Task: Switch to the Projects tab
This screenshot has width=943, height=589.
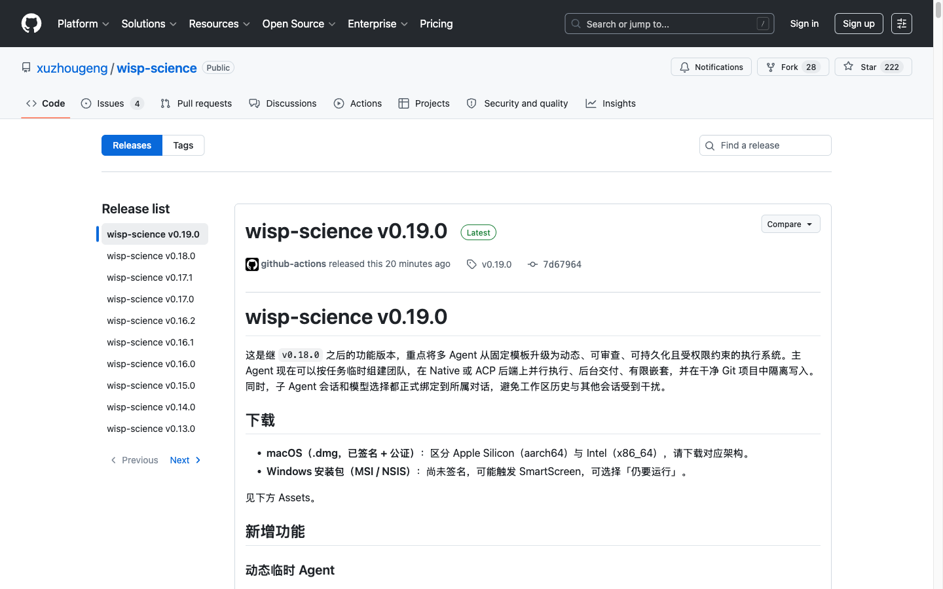Action: [424, 103]
